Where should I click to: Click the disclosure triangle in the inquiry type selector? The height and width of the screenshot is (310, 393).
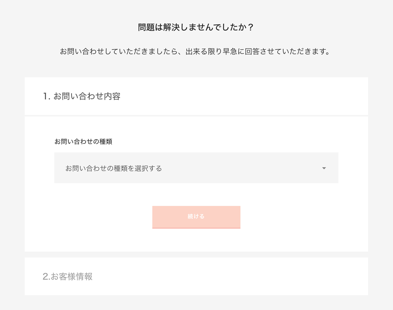324,168
